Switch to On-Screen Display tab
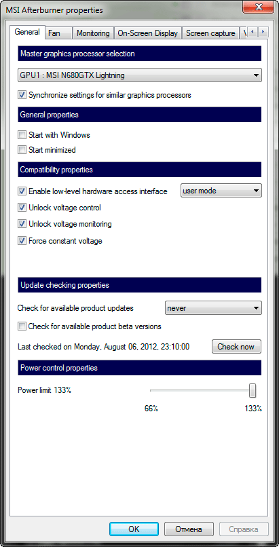The height and width of the screenshot is (547, 279). (x=147, y=33)
